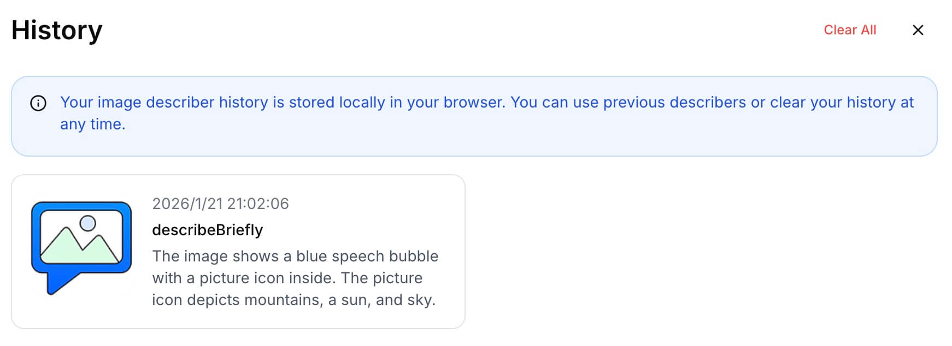Close the History panel with X
The height and width of the screenshot is (346, 952).
click(918, 30)
